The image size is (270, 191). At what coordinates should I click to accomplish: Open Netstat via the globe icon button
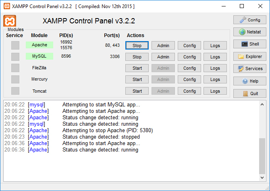click(250, 32)
